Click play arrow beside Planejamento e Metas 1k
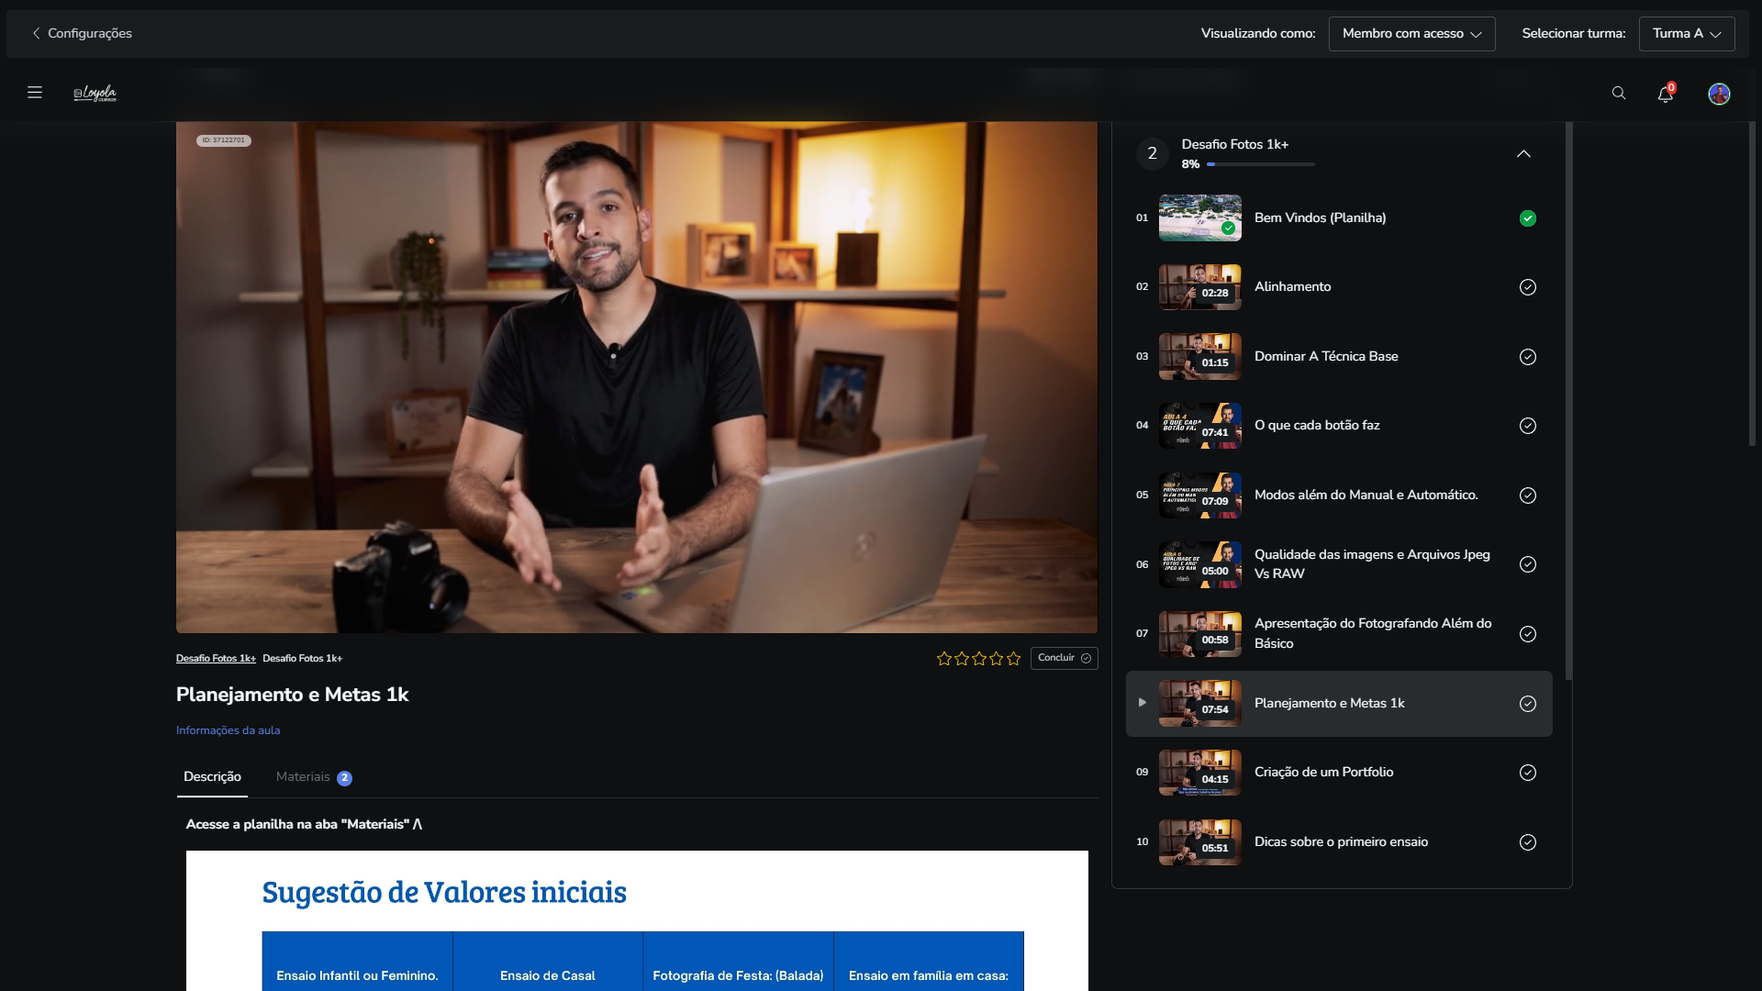The width and height of the screenshot is (1762, 991). (x=1143, y=703)
